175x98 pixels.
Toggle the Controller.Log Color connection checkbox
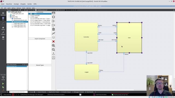31,25
